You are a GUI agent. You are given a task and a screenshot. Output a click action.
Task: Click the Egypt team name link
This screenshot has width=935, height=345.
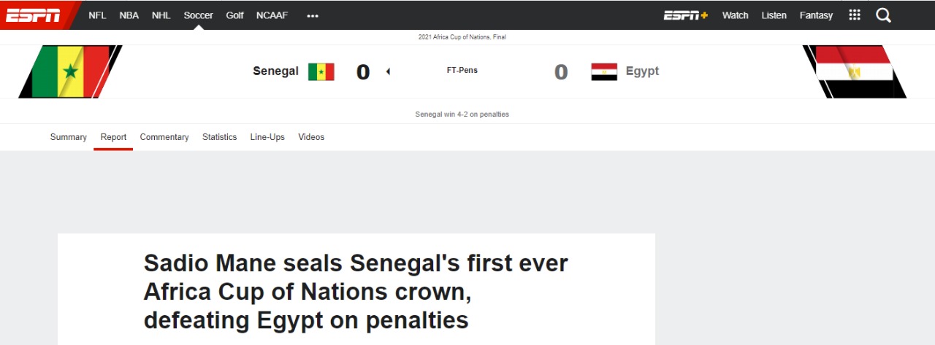tap(642, 71)
